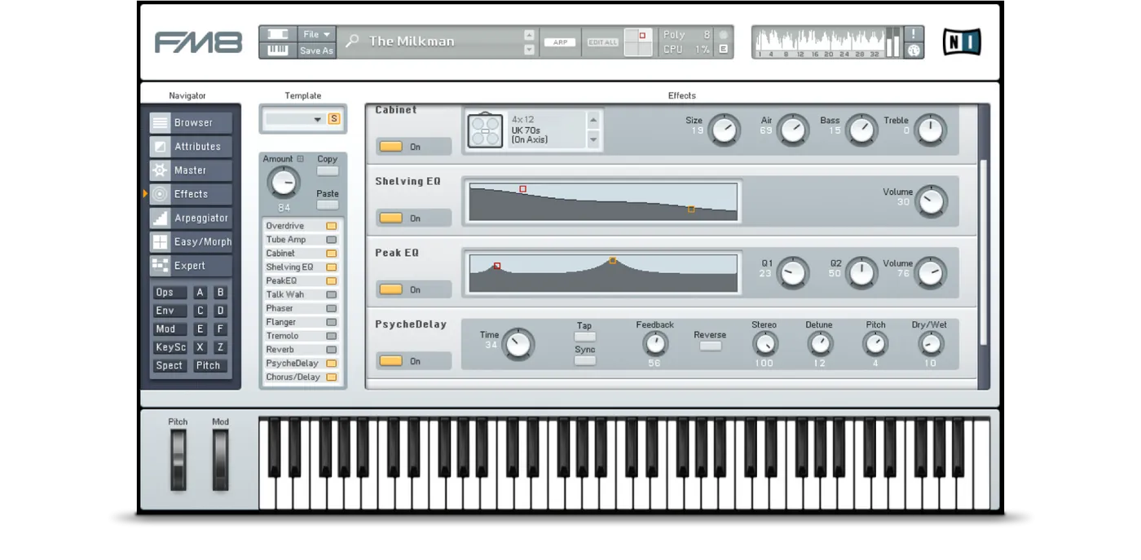Click the small square icon beside Amount
This screenshot has height=560, width=1141.
click(300, 159)
